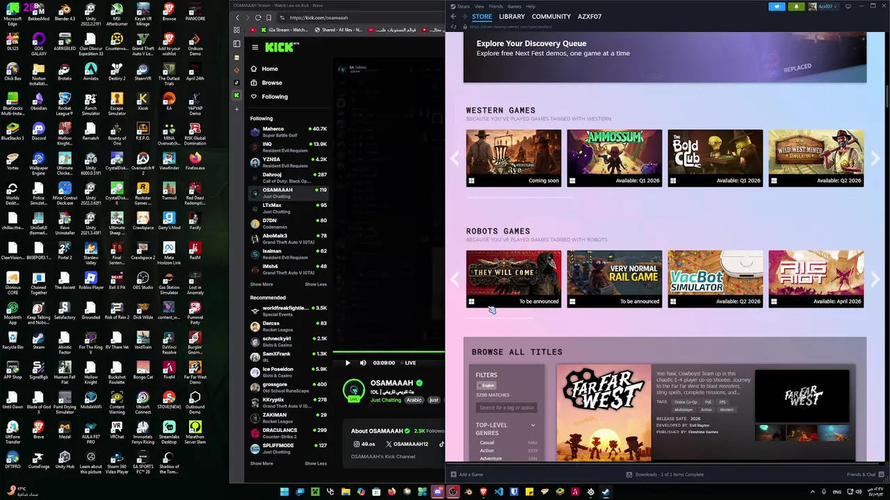Mute the Kick stream volume
Image resolution: width=890 pixels, height=500 pixels.
(x=363, y=362)
